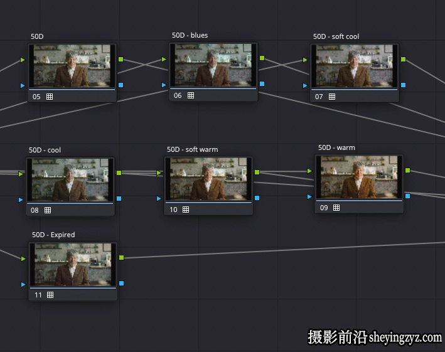Click green RGB output square of node 08
445x352 pixels.
point(119,173)
